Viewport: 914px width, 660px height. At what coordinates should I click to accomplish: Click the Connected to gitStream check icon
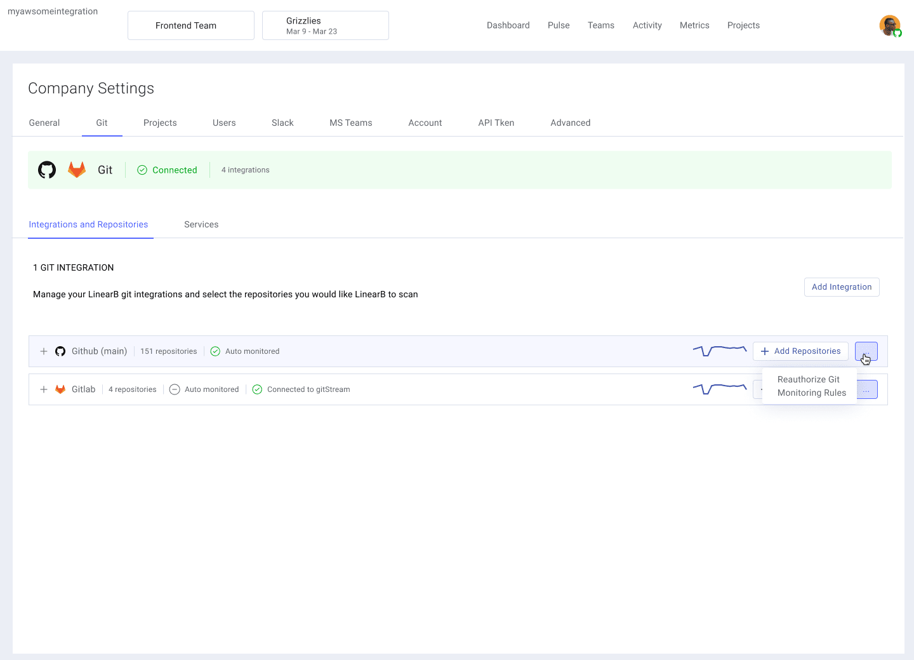(x=257, y=389)
